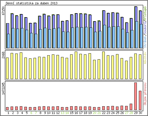
Task: Click the axis value 1472245
Action: 3,89
